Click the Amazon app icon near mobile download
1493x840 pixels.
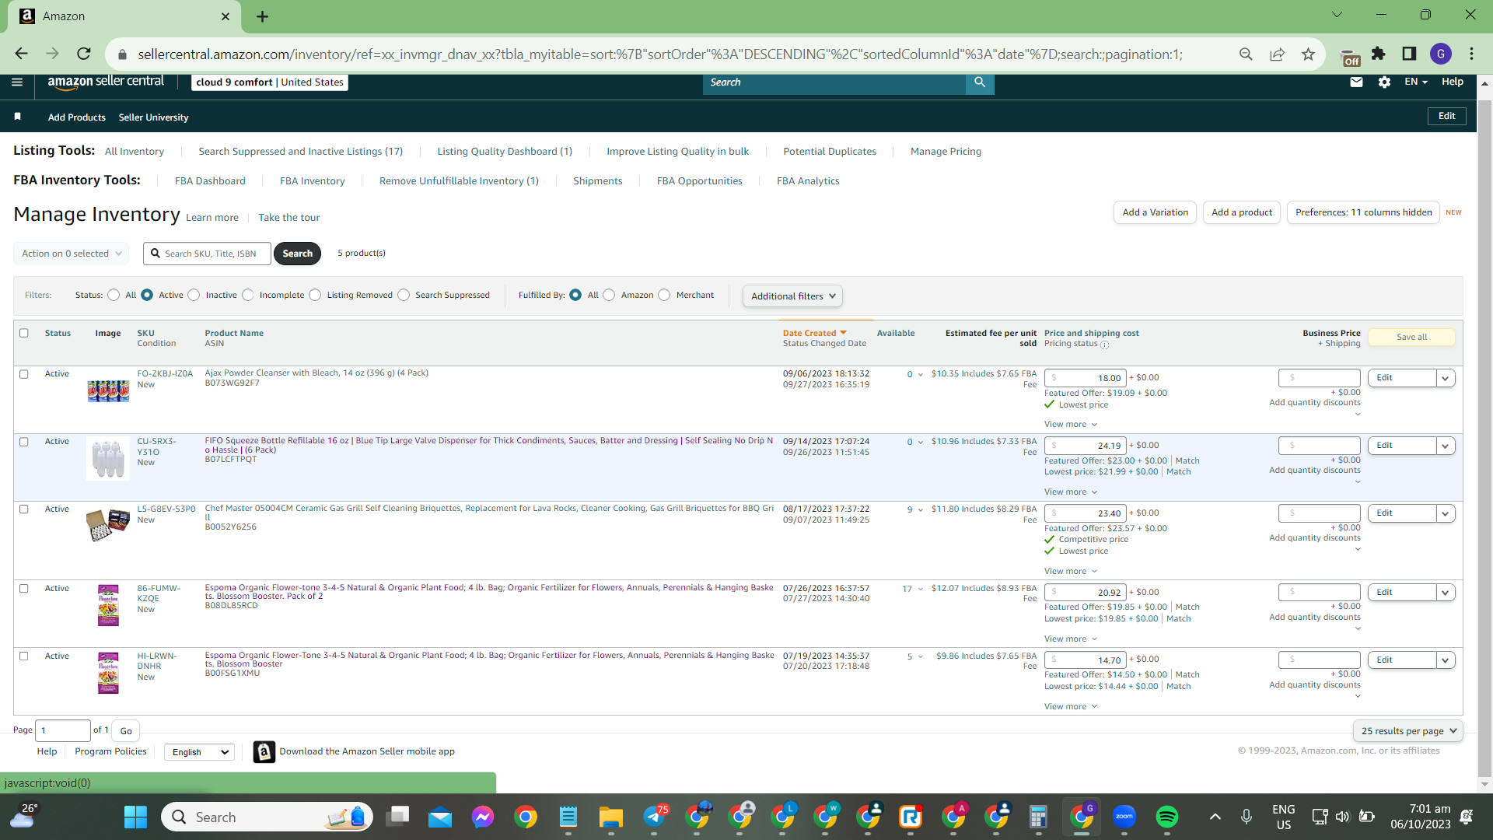point(264,751)
